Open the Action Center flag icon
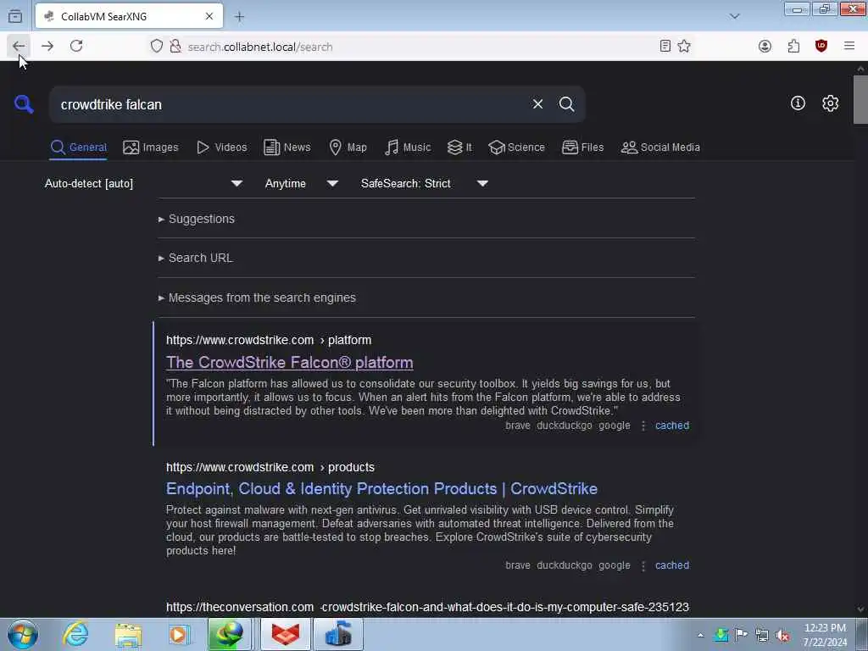Viewport: 868px width, 651px height. [x=741, y=635]
